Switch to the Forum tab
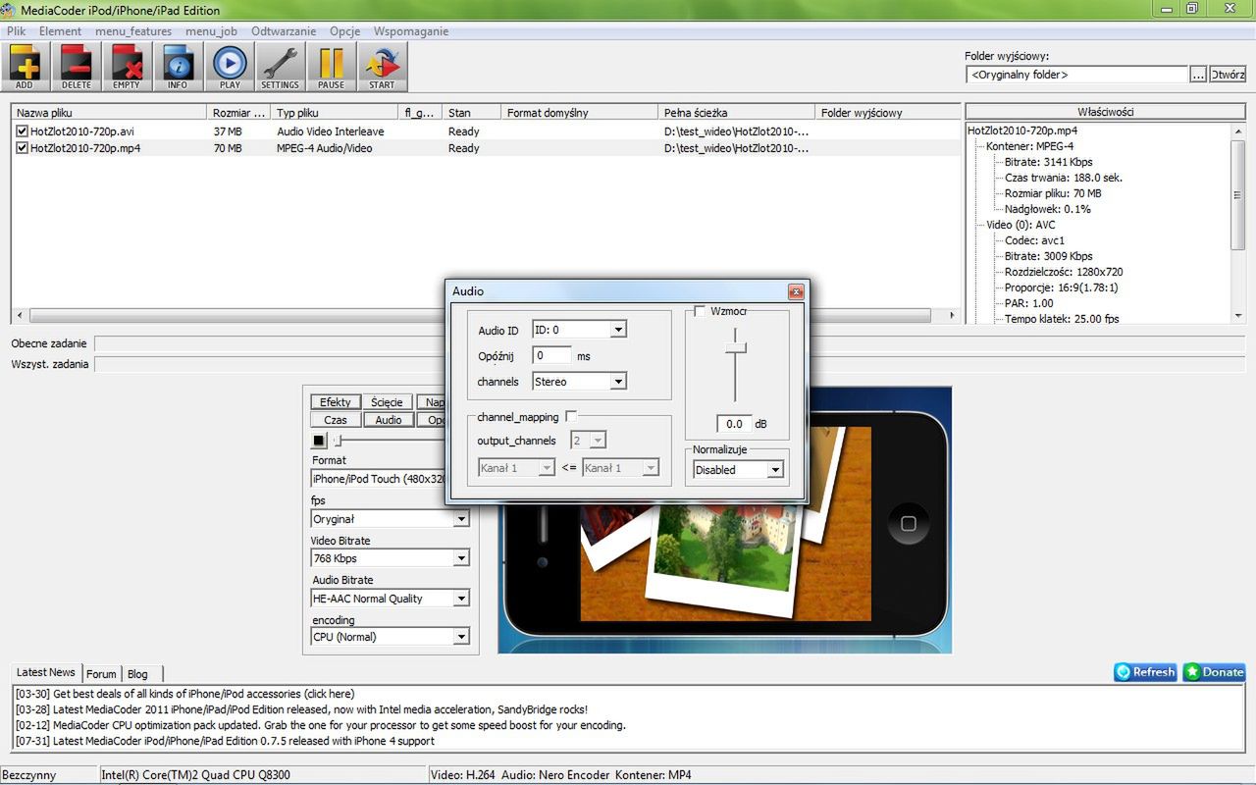1256x785 pixels. coord(101,674)
